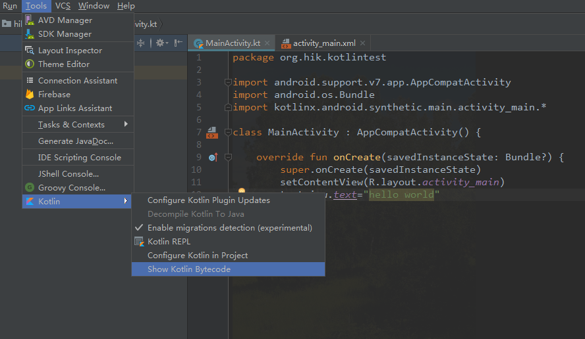Close the Tools menu via menu bar
Screen dimensions: 585x339
36,6
